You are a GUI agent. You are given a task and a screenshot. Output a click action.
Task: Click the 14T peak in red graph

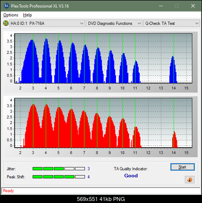pos(175,139)
